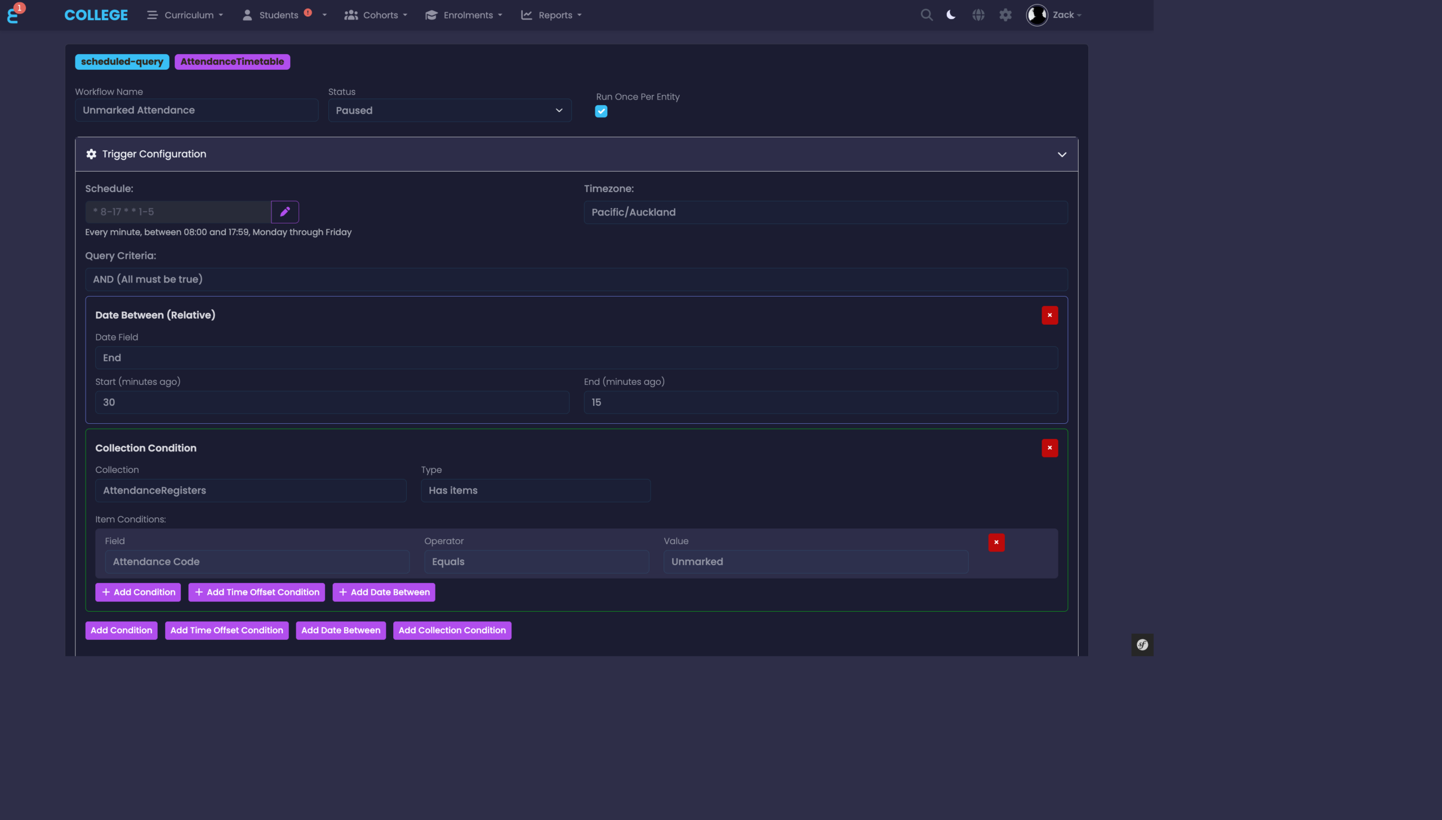Click the Trigger Configuration gear icon
The image size is (1442, 820).
coord(91,154)
